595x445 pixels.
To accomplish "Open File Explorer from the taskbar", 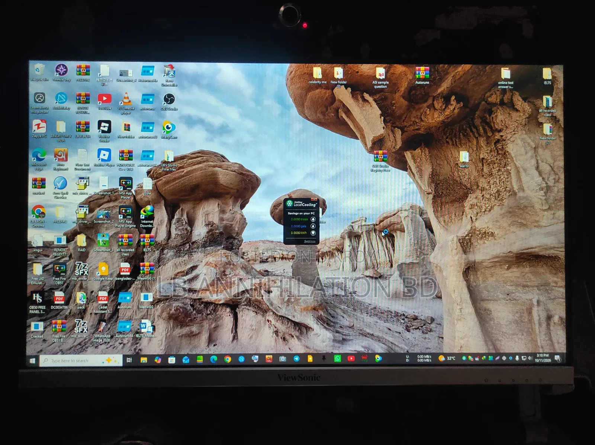I will tap(144, 359).
